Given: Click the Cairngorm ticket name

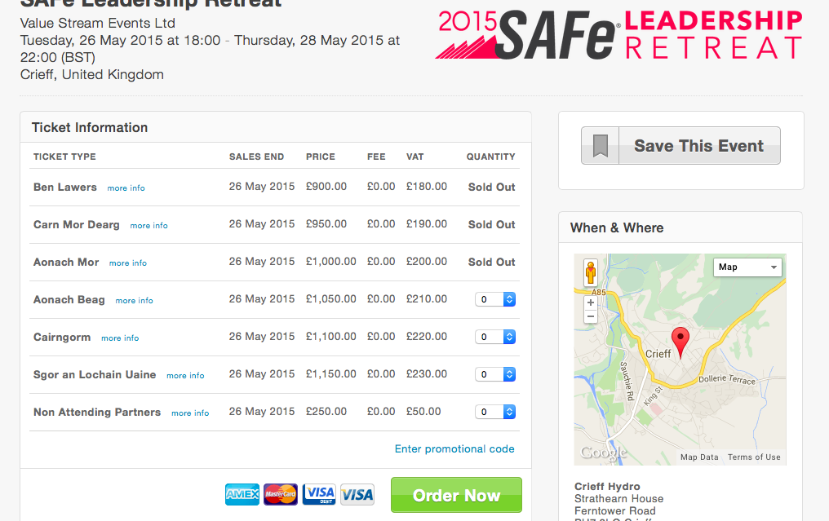Looking at the screenshot, I should [x=62, y=337].
